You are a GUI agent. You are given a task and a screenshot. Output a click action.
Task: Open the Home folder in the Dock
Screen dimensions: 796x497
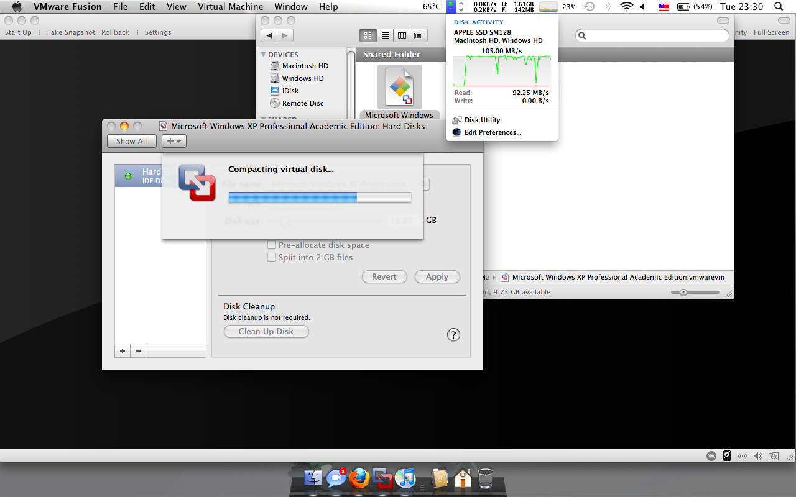click(462, 478)
